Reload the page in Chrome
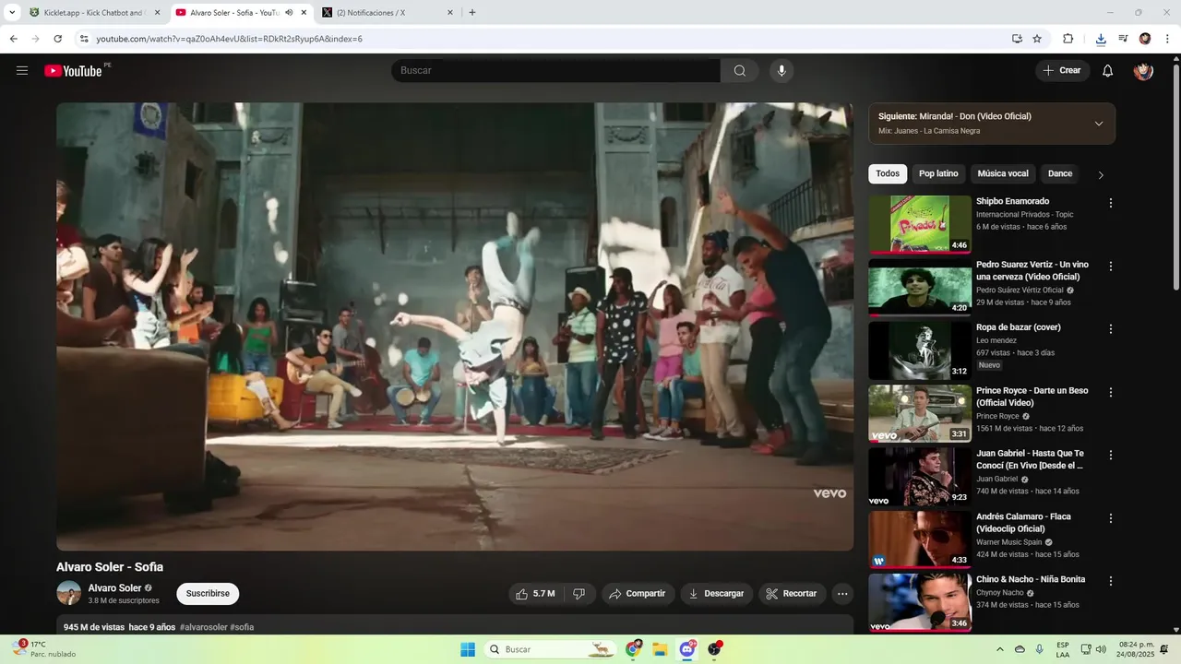This screenshot has width=1181, height=664. 57,39
